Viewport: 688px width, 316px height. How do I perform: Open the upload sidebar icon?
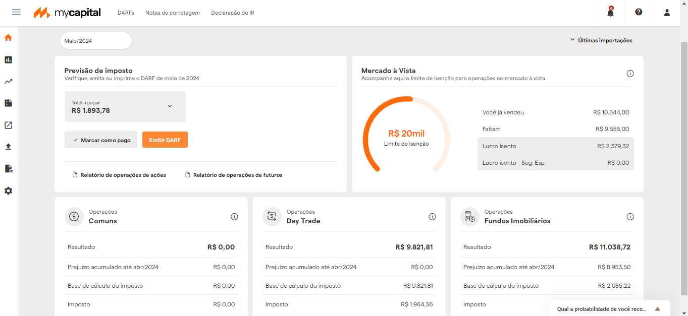click(x=8, y=147)
